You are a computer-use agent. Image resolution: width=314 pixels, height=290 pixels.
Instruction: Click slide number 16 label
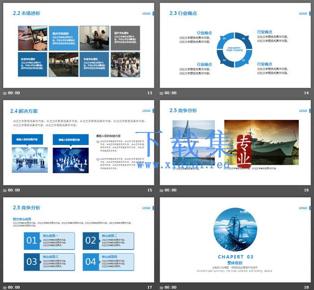306,190
